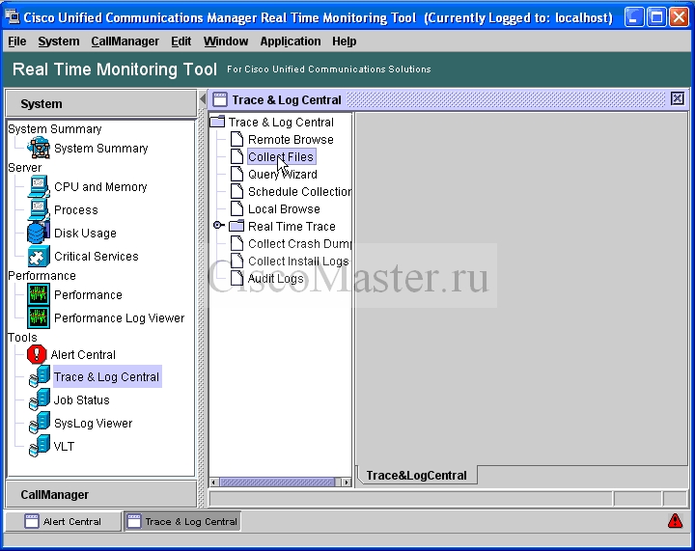Screen dimensions: 695x551
Task: Click the Collect Crash Dump document icon
Action: [x=237, y=243]
